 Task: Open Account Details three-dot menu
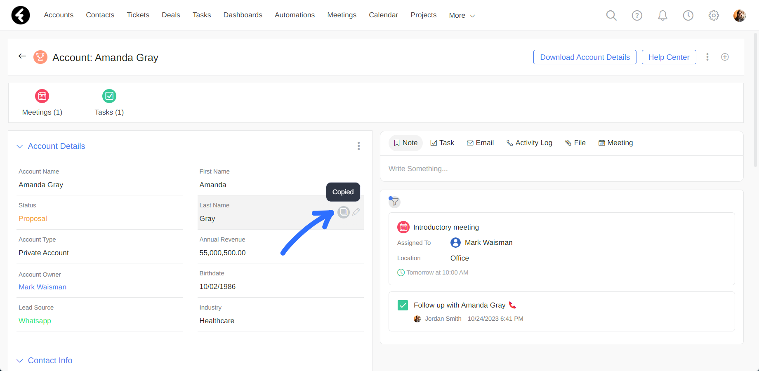(x=358, y=146)
